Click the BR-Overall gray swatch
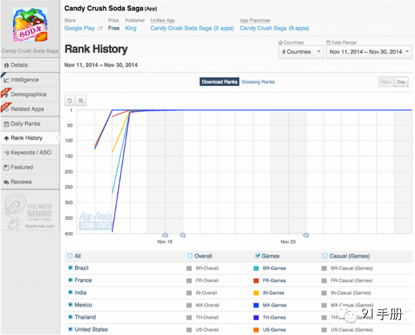 189,269
